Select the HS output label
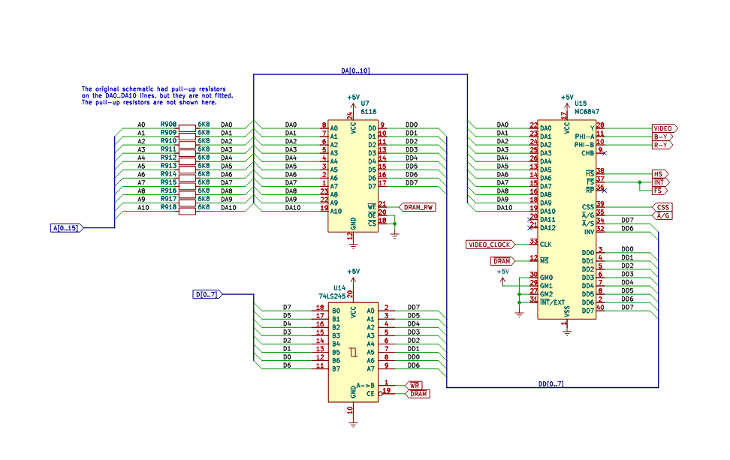The width and height of the screenshot is (730, 460). pyautogui.click(x=659, y=173)
